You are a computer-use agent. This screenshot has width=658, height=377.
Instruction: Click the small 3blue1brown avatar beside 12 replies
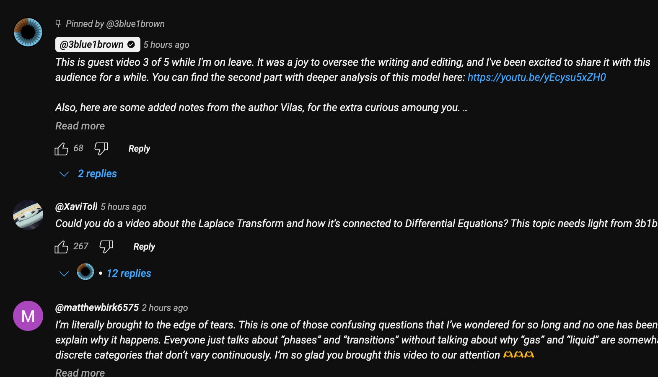click(x=85, y=272)
